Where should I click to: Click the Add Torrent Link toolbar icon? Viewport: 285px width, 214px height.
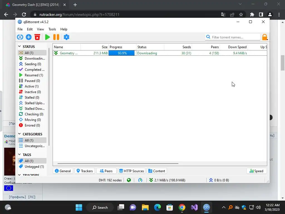(x=20, y=37)
